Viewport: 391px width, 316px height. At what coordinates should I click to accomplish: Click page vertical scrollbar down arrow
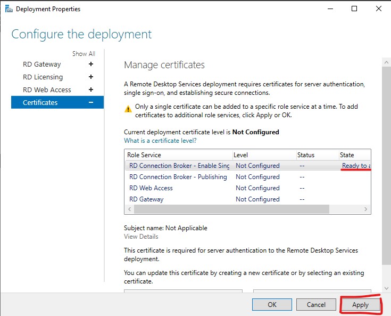(x=386, y=288)
